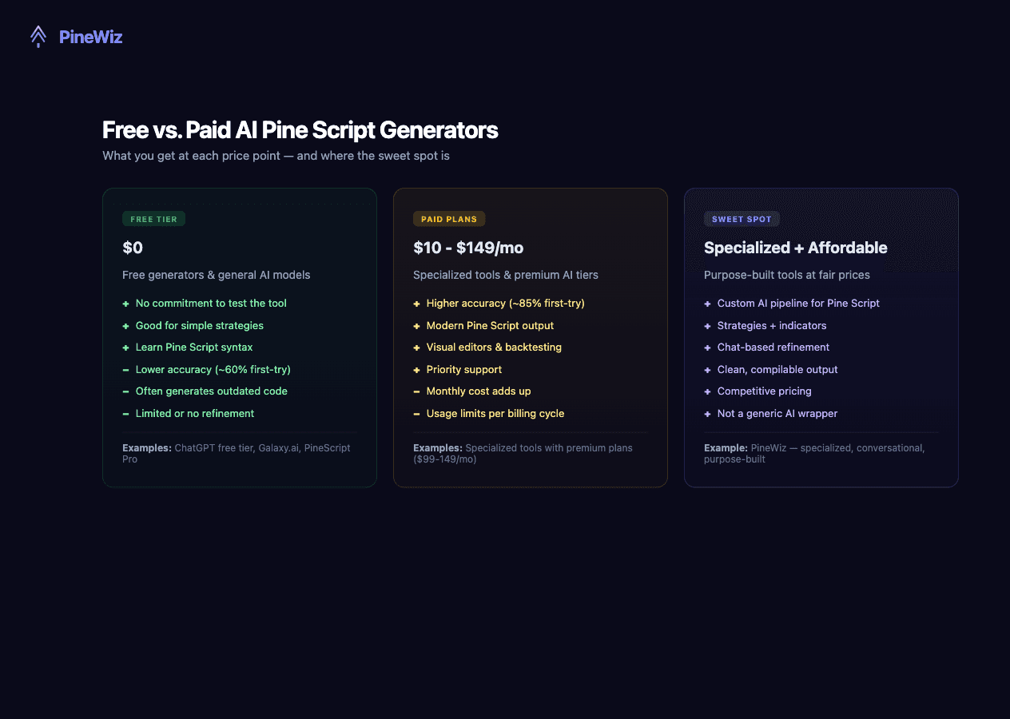The height and width of the screenshot is (719, 1010).
Task: Click the PineWiz arrow logo icon
Action: [38, 36]
